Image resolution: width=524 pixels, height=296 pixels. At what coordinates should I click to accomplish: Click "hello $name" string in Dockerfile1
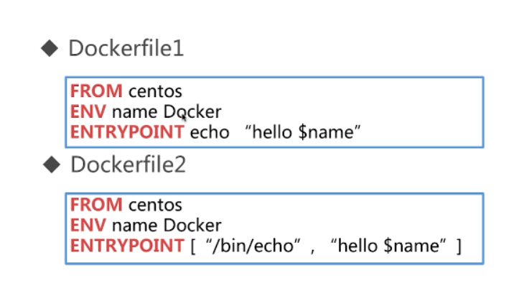(x=303, y=131)
